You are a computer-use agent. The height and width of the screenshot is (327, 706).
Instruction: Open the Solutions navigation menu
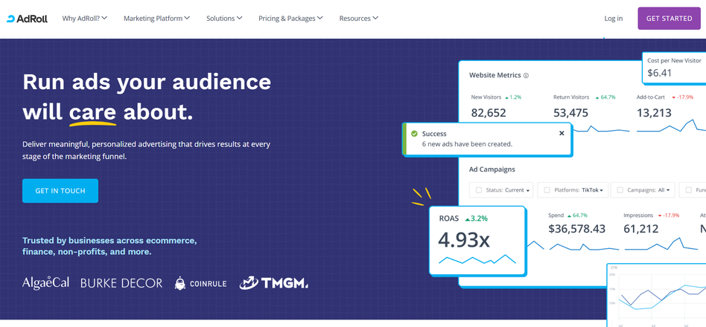point(224,19)
